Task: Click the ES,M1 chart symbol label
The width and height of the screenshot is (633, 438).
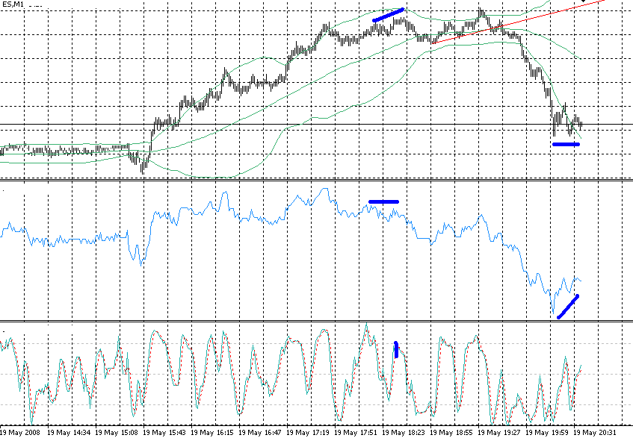Action: coord(13,4)
